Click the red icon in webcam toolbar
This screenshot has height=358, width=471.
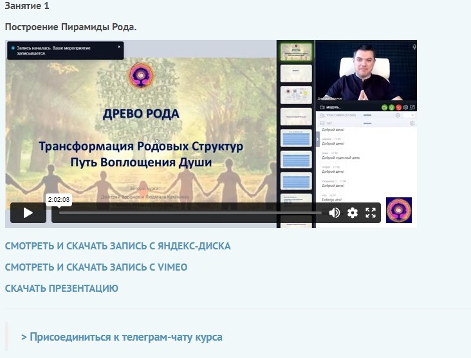point(398,107)
